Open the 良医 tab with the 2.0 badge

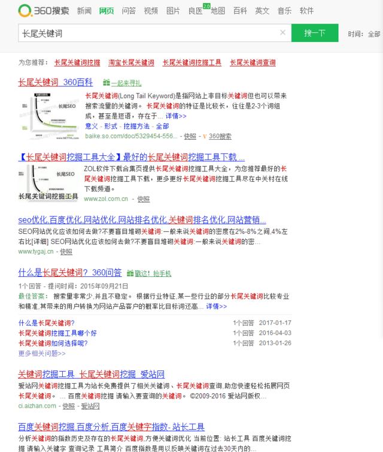pyautogui.click(x=196, y=11)
